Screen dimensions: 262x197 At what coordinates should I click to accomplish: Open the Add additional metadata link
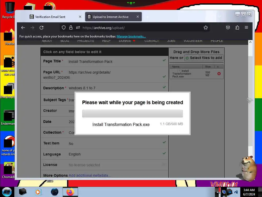click(x=89, y=175)
